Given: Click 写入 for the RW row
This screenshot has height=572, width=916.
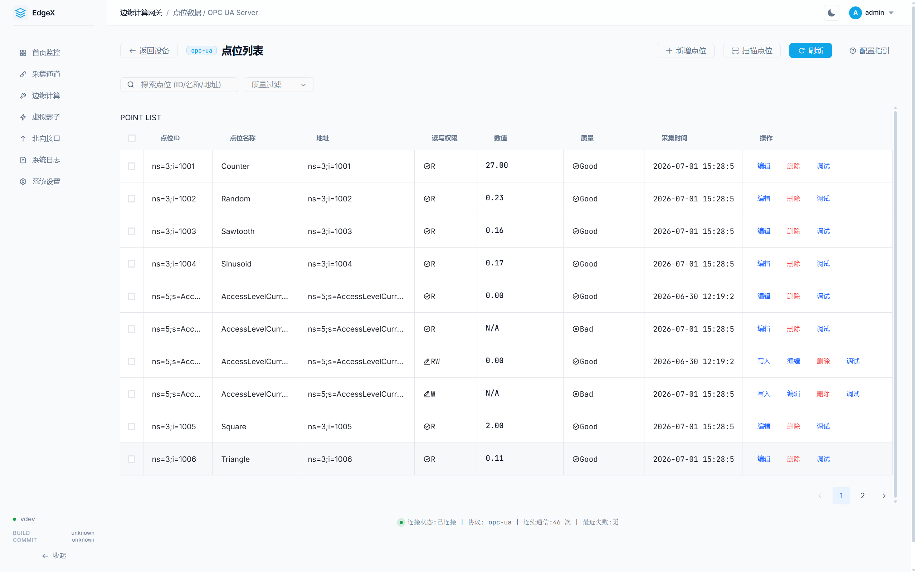Looking at the screenshot, I should (764, 361).
